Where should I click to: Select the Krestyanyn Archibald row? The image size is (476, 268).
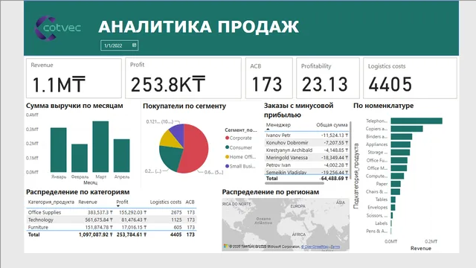307,150
